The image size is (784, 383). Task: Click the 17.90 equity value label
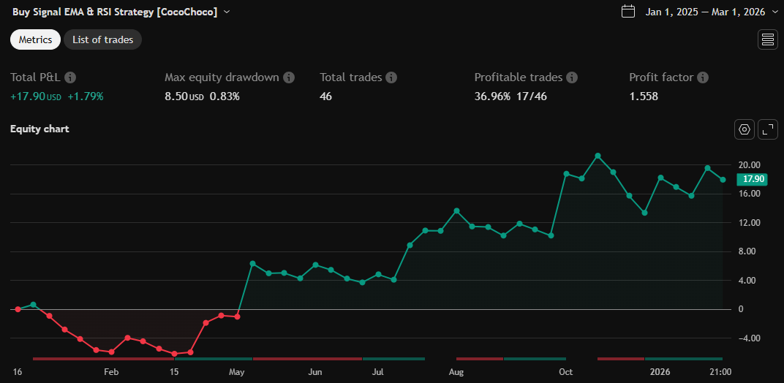(753, 179)
